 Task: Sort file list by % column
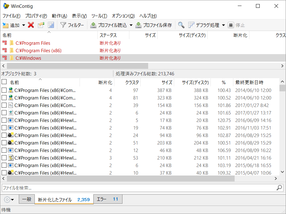point(222,82)
